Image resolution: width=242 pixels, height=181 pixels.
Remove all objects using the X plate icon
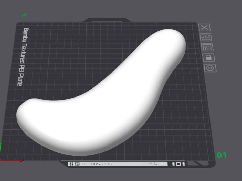(x=204, y=28)
